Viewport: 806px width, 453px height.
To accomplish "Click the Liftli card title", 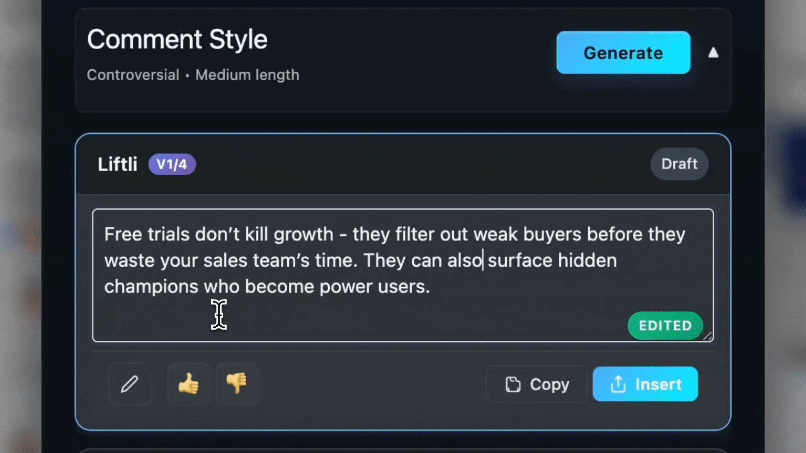I will tap(117, 164).
